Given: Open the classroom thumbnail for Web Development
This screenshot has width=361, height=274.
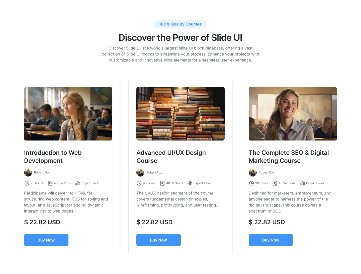Looking at the screenshot, I should click(x=68, y=114).
